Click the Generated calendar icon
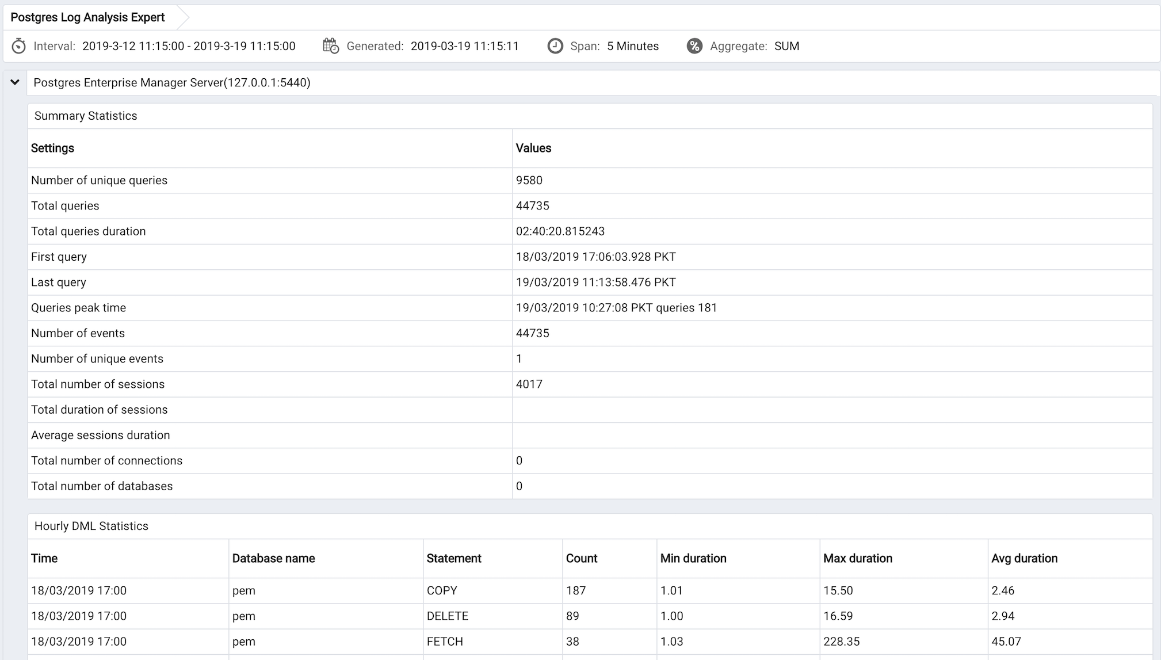This screenshot has width=1161, height=660. 331,46
